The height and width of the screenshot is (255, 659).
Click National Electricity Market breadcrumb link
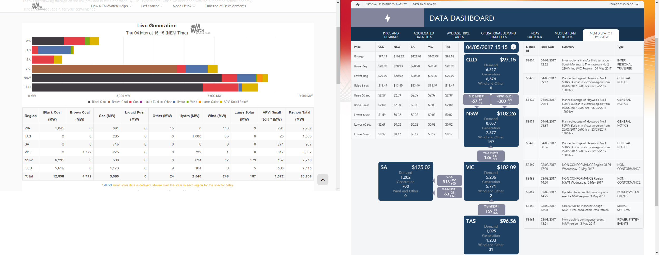point(386,4)
